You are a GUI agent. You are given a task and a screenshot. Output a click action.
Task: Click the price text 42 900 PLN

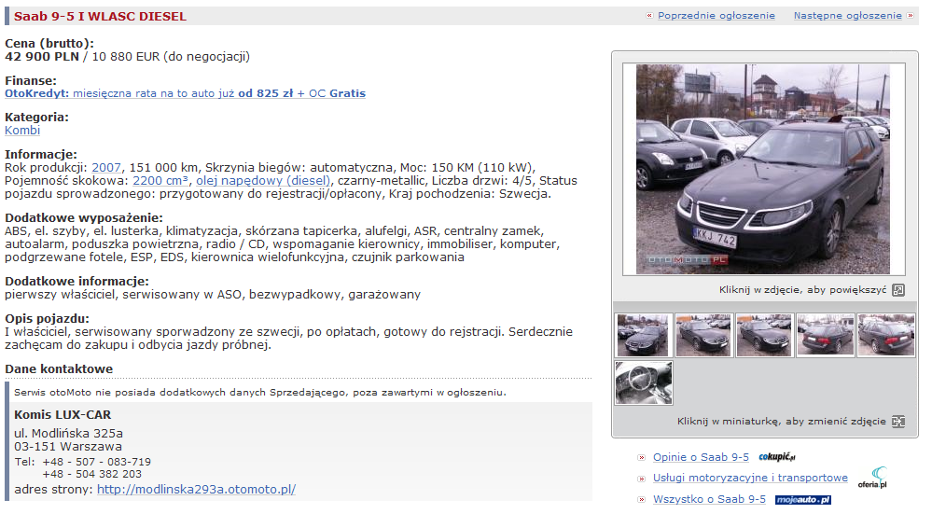pos(42,57)
